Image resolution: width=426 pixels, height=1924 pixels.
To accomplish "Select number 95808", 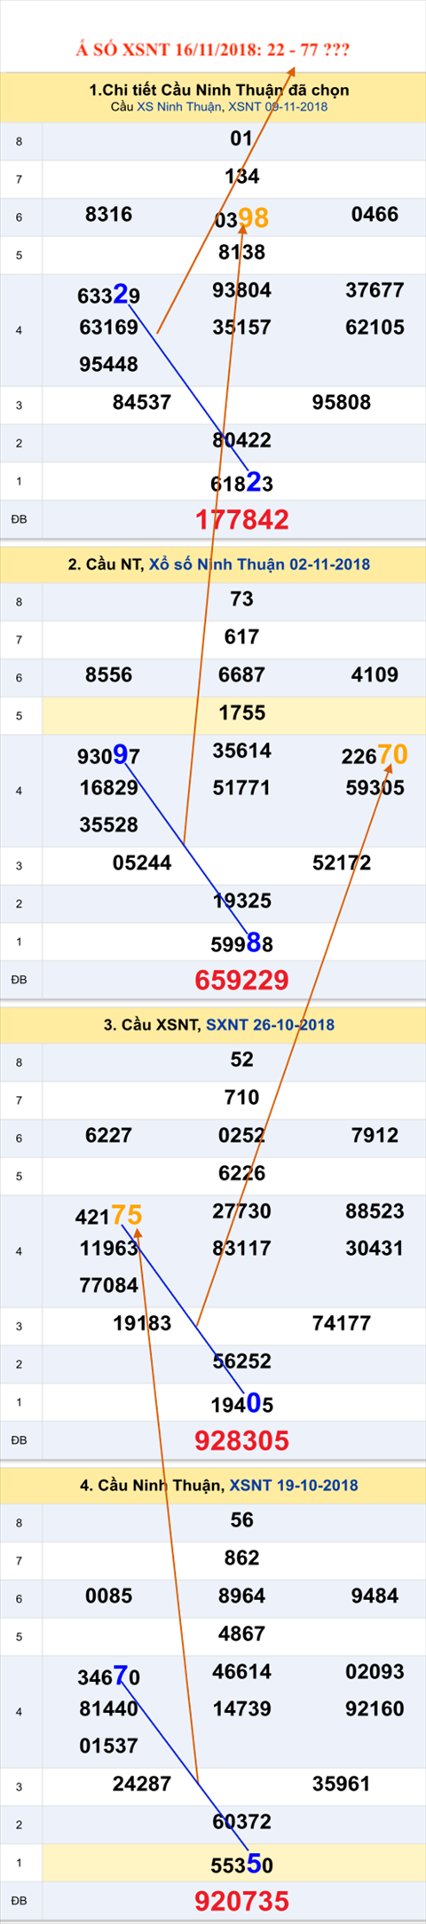I will click(342, 403).
